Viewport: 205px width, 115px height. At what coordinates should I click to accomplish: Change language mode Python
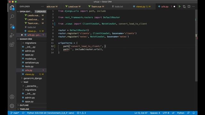181,113
